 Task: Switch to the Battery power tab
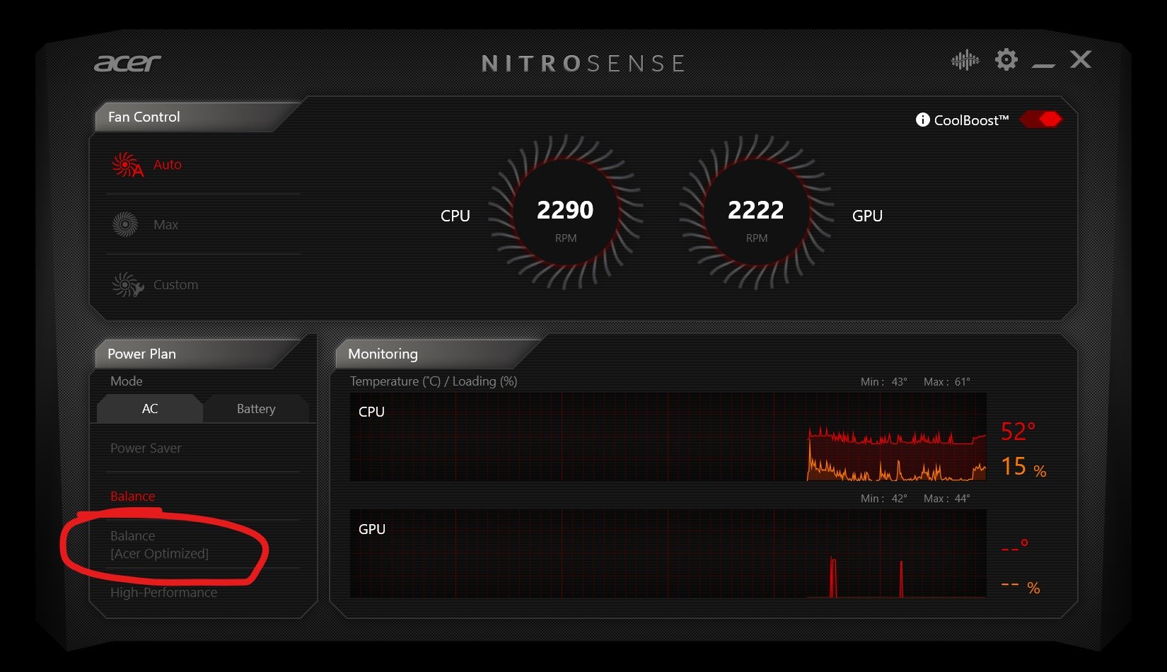click(256, 409)
